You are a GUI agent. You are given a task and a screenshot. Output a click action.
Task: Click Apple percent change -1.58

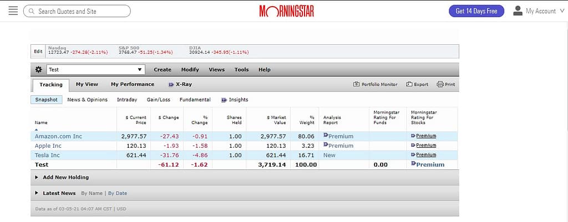pyautogui.click(x=200, y=146)
